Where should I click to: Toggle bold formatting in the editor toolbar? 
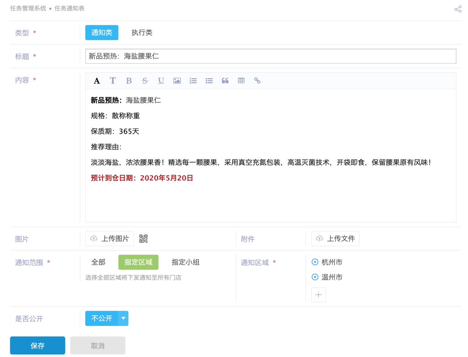(129, 80)
